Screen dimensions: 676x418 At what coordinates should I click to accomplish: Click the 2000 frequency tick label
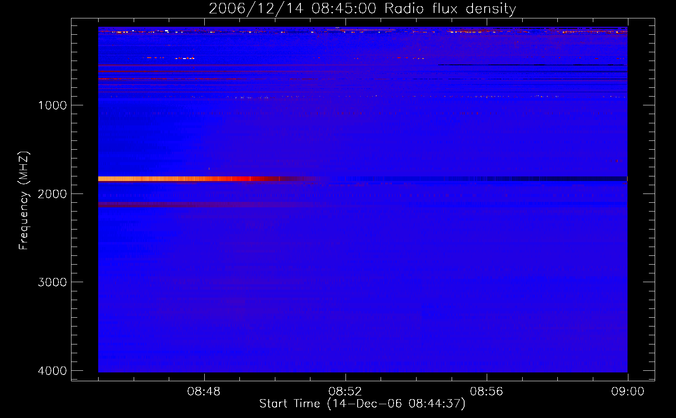(52, 194)
